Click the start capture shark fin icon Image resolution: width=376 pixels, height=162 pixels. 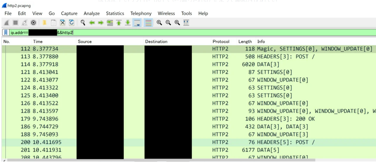7,23
